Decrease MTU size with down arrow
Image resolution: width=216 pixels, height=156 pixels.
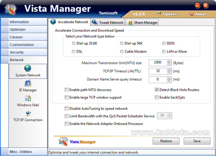coord(169,64)
